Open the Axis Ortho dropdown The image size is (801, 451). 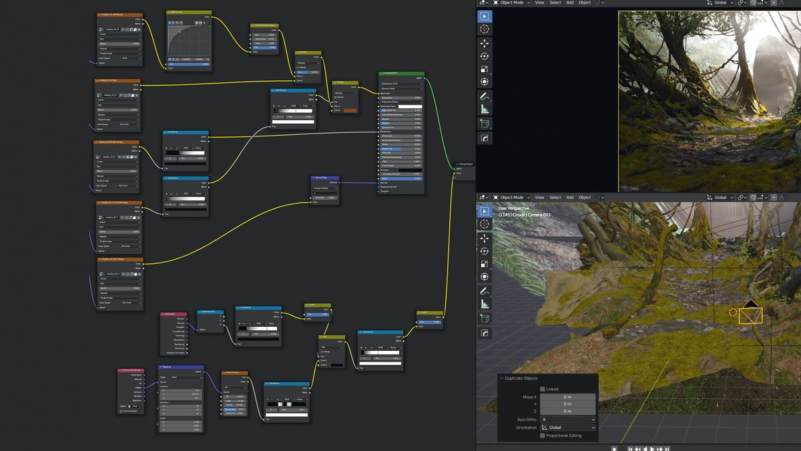click(x=567, y=420)
